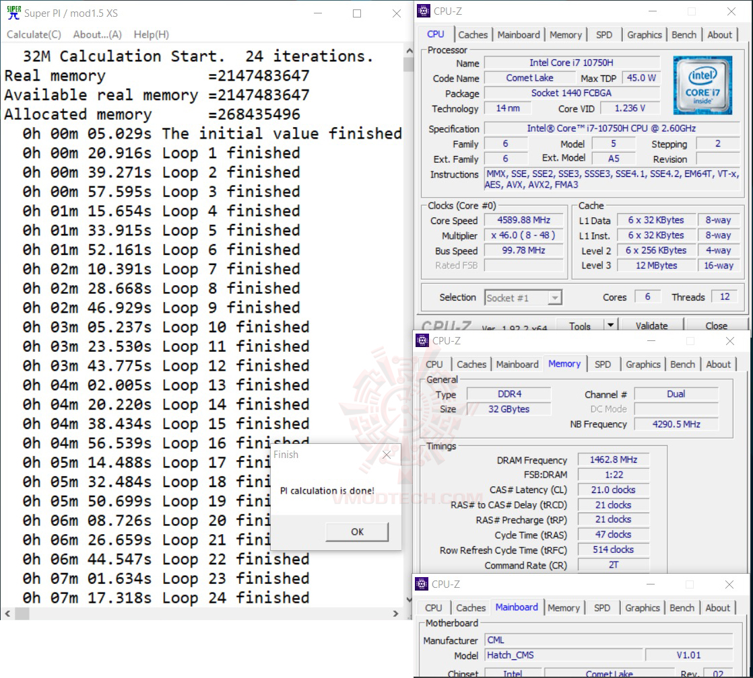Click the CPU-Z icon in top CPU-Z window
753x678 pixels.
coord(423,11)
